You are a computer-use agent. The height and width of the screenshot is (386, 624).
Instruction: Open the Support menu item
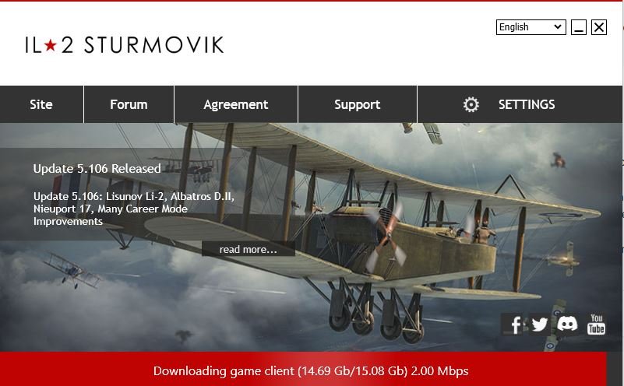tap(358, 104)
